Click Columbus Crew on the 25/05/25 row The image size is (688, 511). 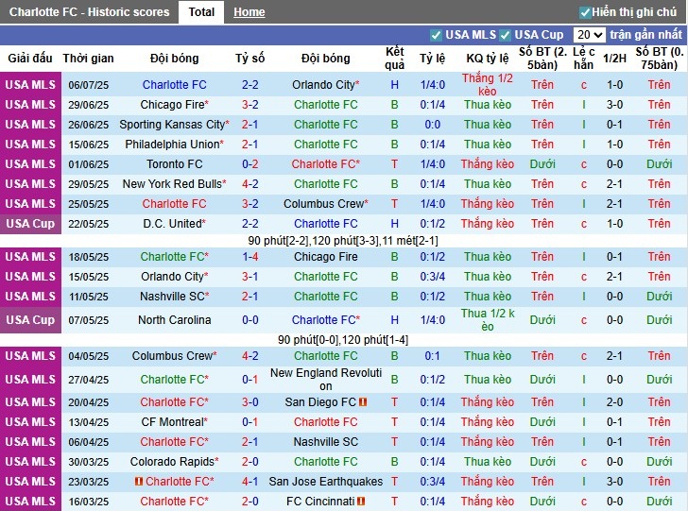point(324,203)
